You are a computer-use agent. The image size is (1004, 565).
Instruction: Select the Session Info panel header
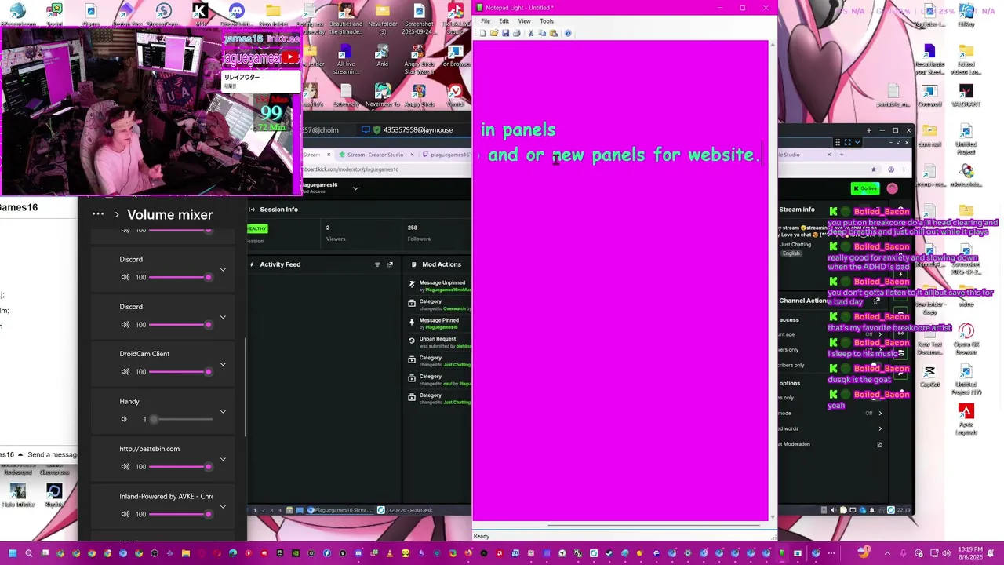click(278, 210)
